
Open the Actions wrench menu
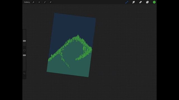tap(34, 2)
